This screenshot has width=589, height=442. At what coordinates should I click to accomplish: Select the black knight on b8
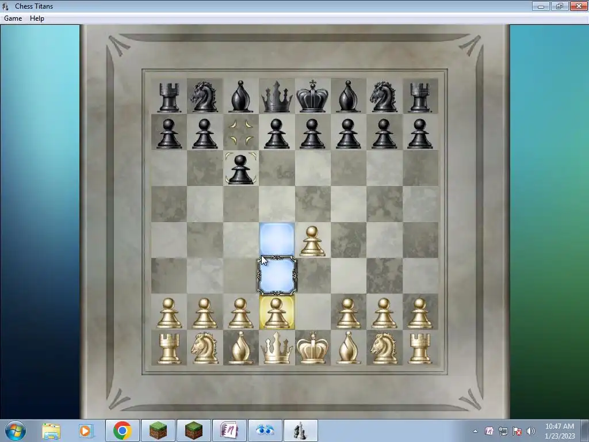(x=204, y=97)
